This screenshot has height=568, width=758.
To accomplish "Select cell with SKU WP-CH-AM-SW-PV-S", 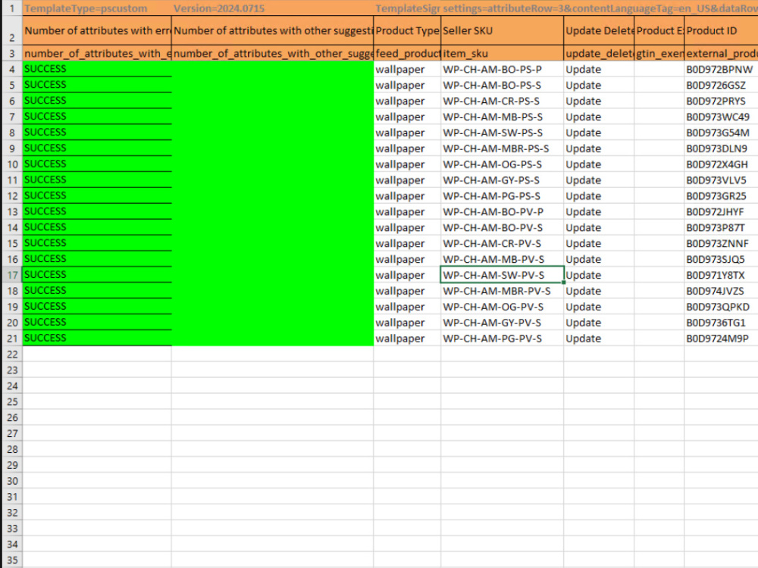I will [502, 275].
